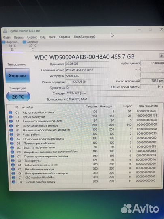Select the CRC-ошибки UltraDMA row text
The image size is (164, 219).
[39, 178]
